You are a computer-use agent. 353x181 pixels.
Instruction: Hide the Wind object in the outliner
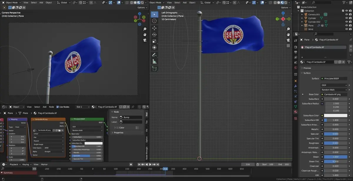click(347, 29)
